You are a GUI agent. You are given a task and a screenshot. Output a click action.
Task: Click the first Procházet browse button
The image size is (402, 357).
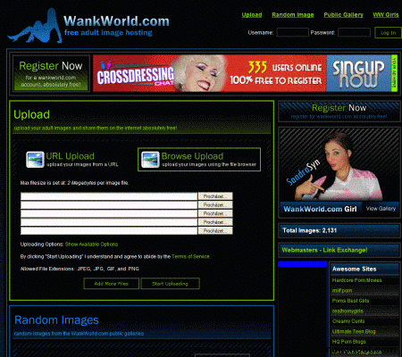coord(215,196)
